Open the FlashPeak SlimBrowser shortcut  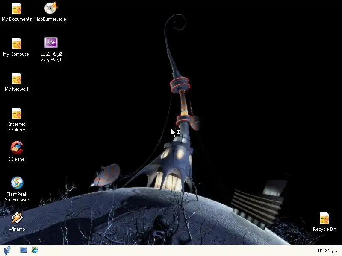pyautogui.click(x=17, y=183)
